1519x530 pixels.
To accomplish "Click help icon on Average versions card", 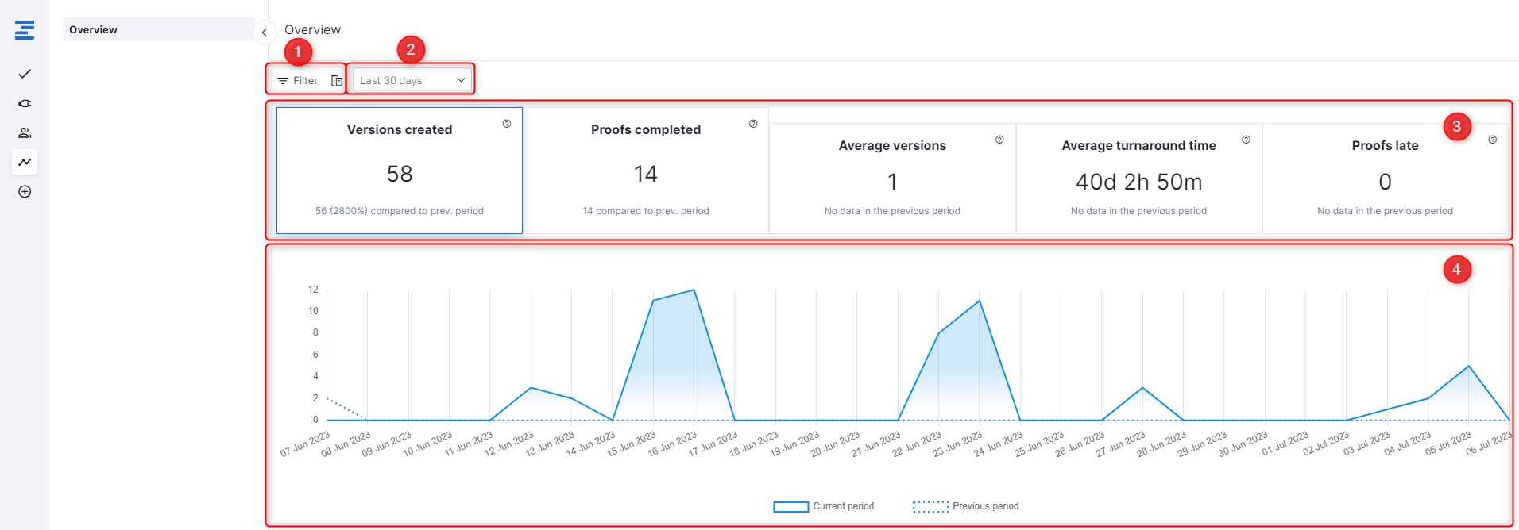I will tap(999, 140).
